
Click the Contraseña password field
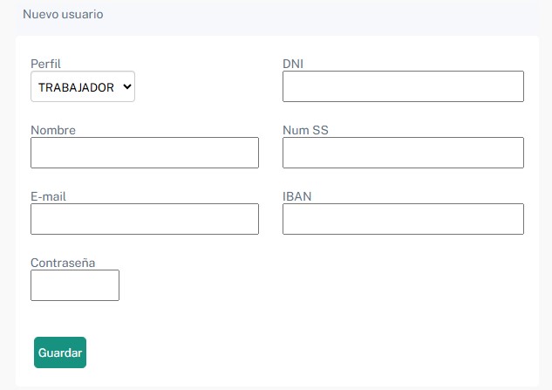[75, 285]
